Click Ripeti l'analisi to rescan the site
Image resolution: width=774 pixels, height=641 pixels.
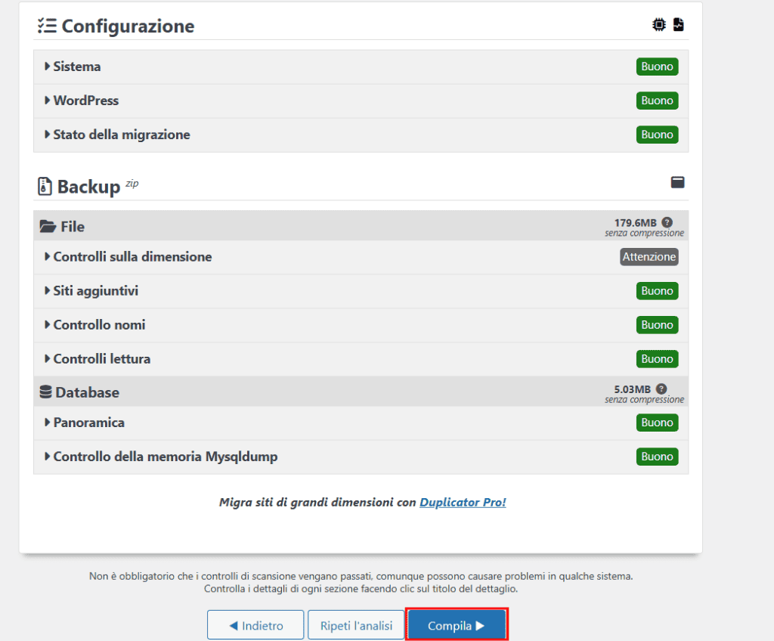(356, 624)
